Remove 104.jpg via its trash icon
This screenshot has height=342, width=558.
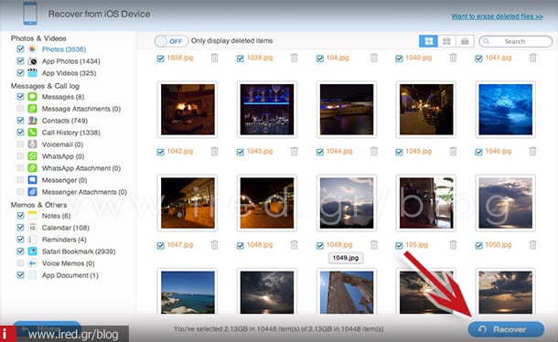pyautogui.click(x=373, y=58)
